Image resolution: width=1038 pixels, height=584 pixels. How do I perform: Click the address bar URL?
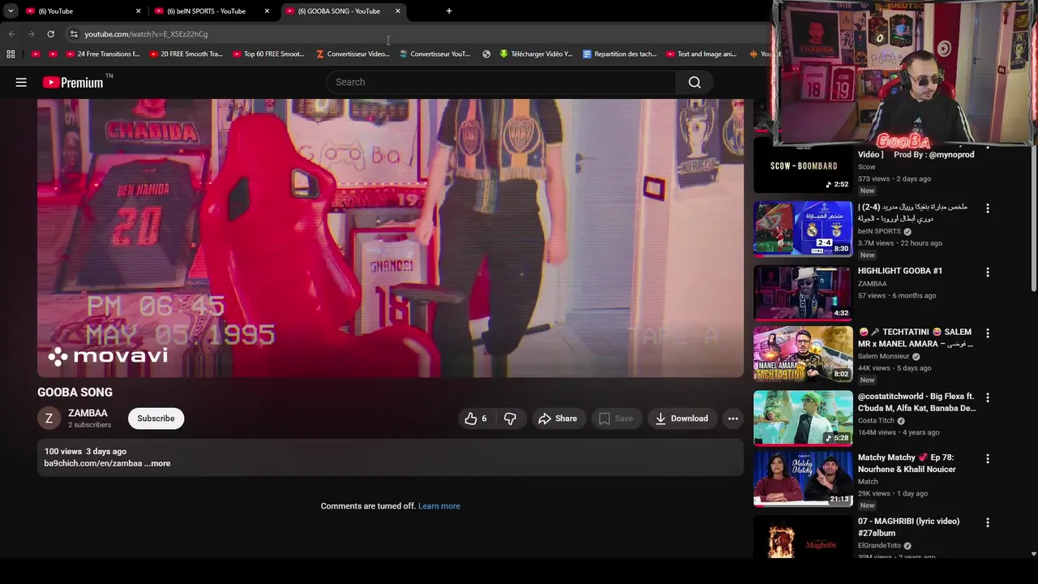click(x=146, y=34)
